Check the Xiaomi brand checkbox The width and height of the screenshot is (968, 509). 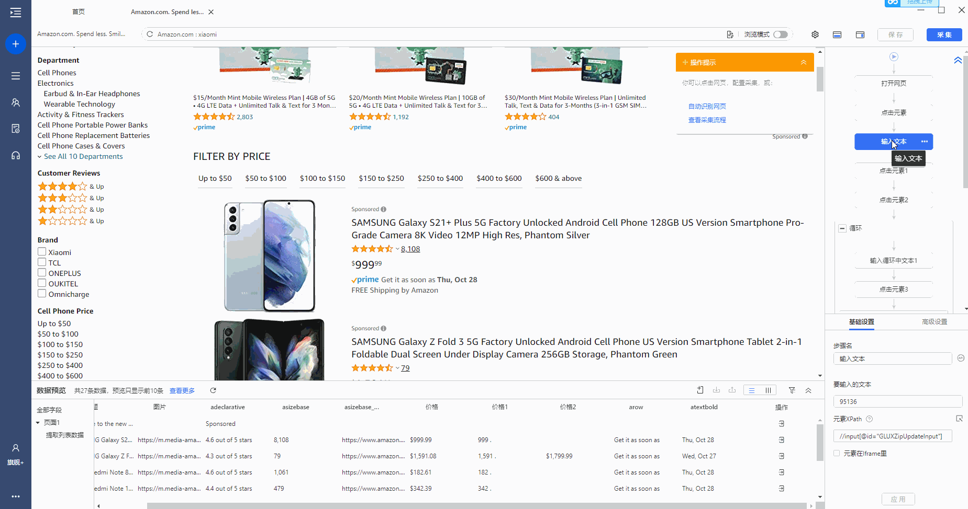point(42,252)
